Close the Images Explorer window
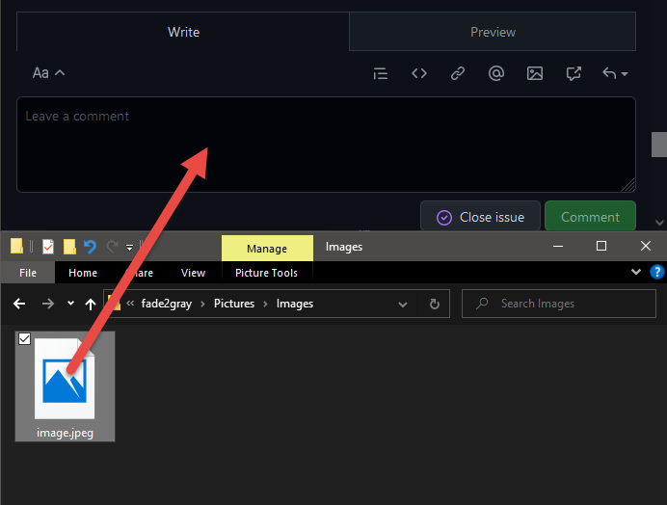The height and width of the screenshot is (505, 667). click(x=645, y=246)
